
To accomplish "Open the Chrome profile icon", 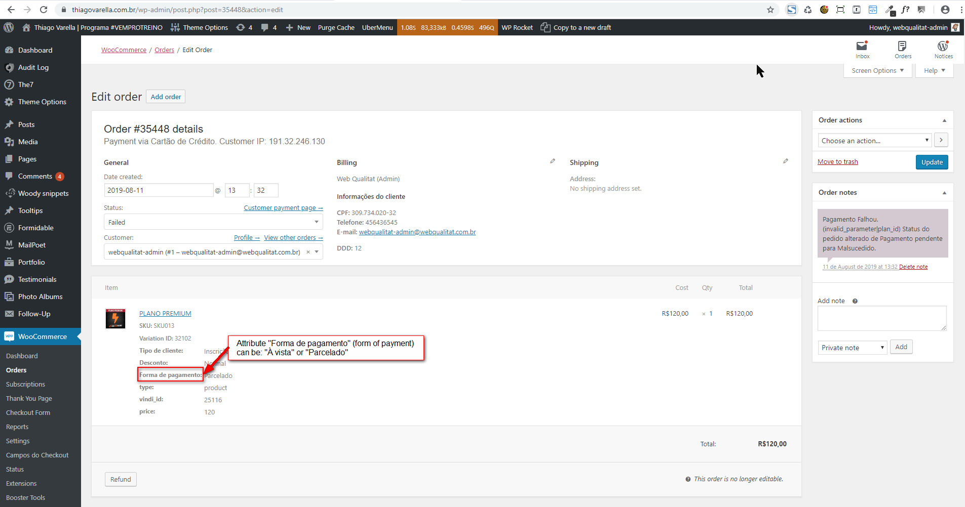I will pyautogui.click(x=945, y=10).
